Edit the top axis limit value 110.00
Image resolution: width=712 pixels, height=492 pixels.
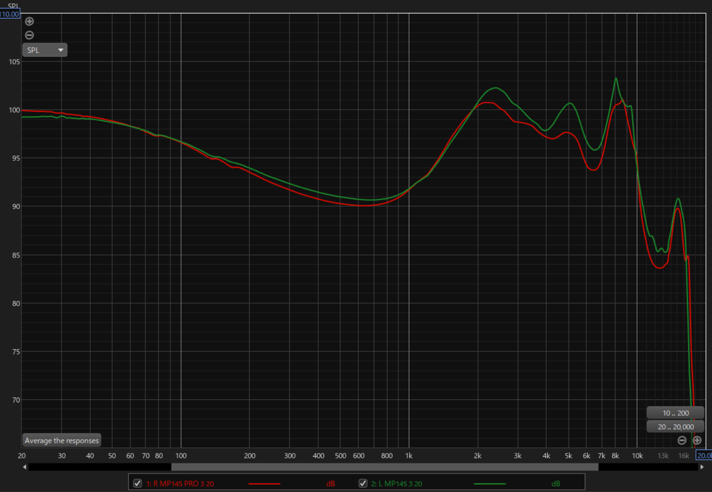click(x=10, y=14)
